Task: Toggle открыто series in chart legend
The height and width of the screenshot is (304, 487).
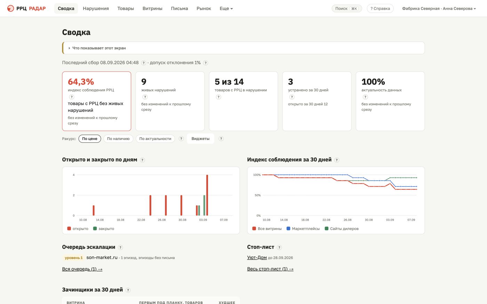Action: point(78,229)
